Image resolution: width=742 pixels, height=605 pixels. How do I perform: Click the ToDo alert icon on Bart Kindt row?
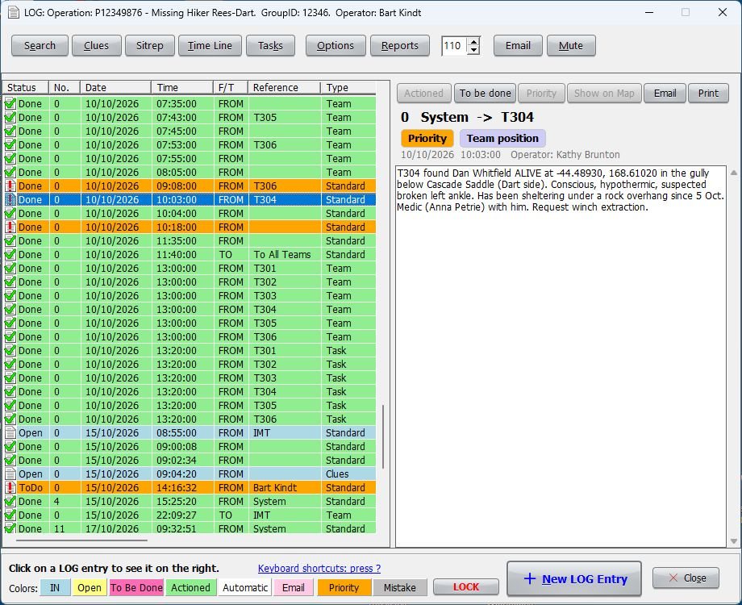(x=10, y=487)
